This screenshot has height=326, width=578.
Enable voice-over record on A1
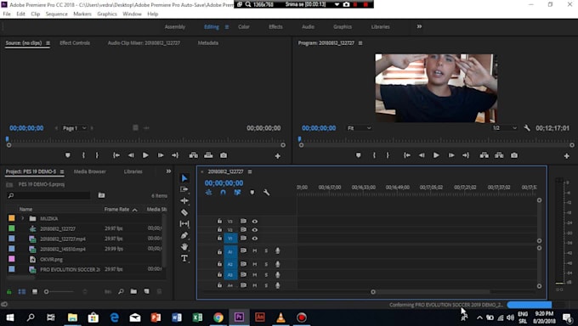[278, 250]
